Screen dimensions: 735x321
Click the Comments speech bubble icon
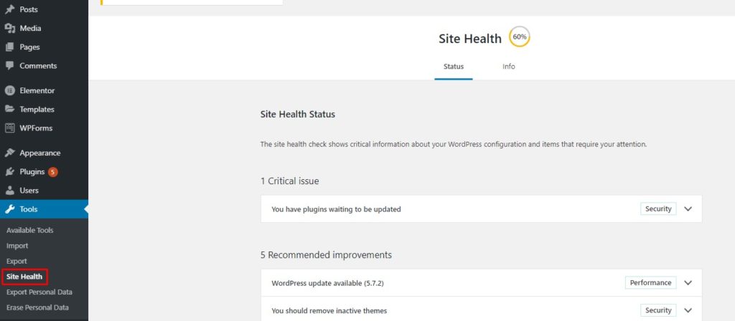tap(9, 65)
